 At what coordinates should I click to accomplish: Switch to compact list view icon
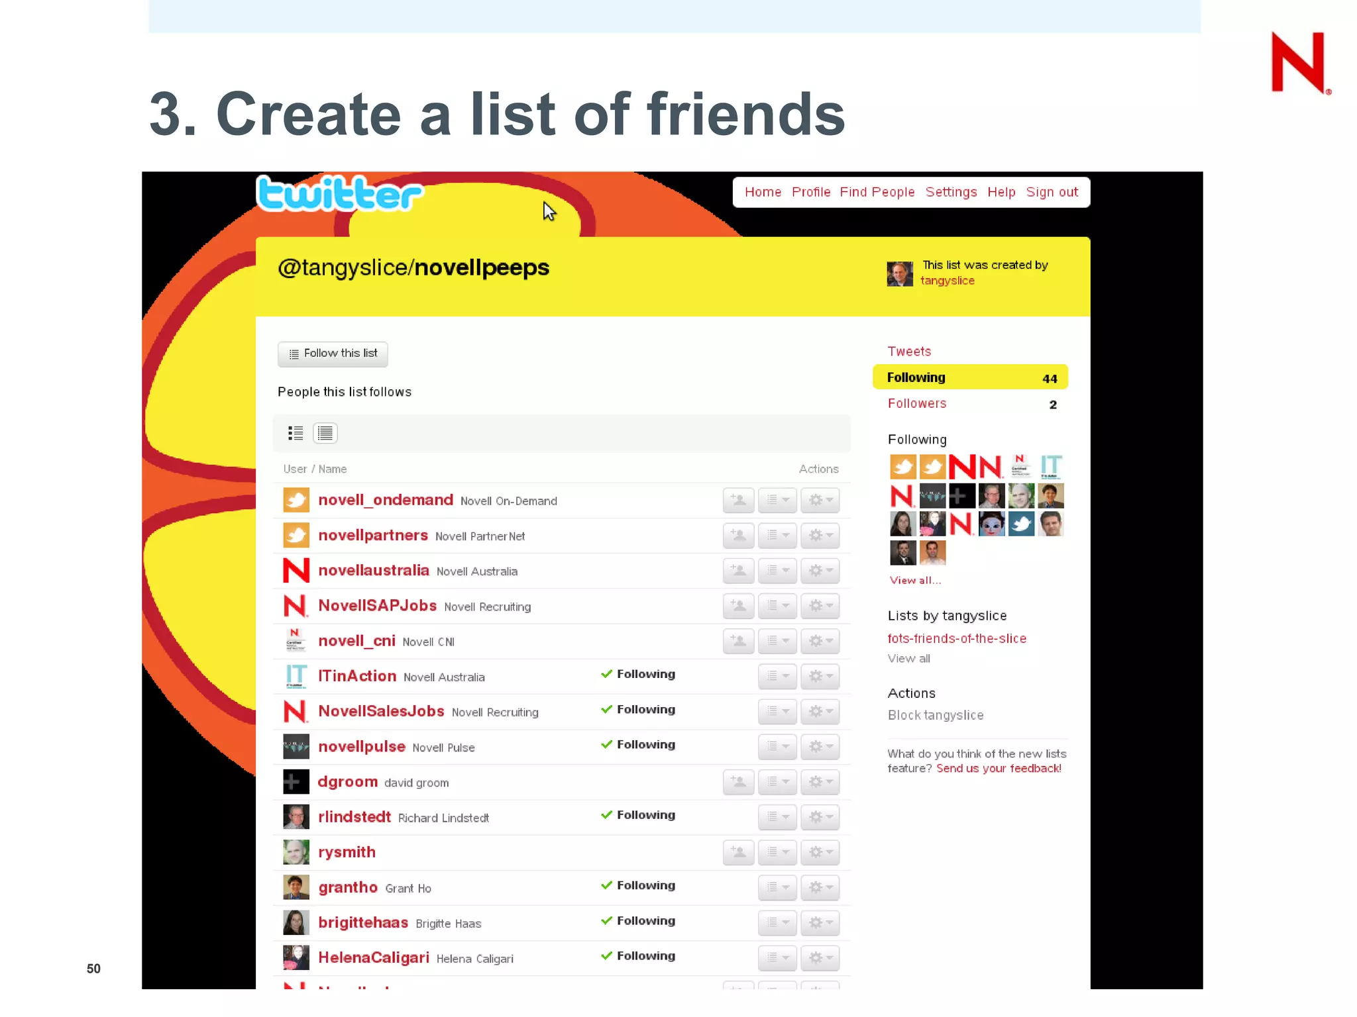pos(325,433)
